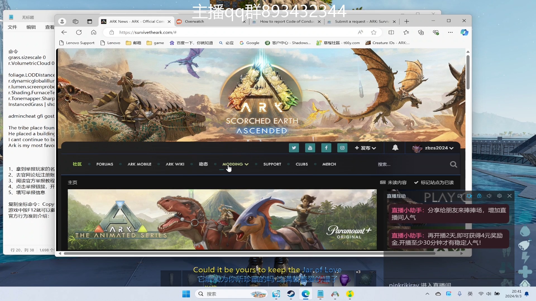Toggle the split screen icon in Edge
Screen dimensions: 536x301
391,32
